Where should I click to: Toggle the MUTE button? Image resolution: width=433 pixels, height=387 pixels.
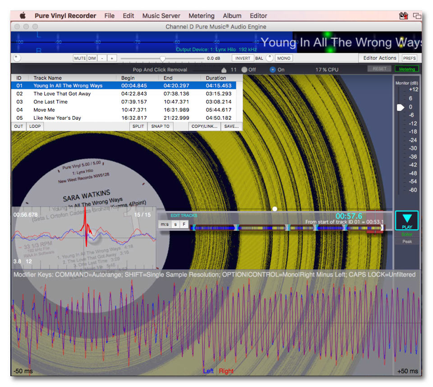click(x=80, y=58)
